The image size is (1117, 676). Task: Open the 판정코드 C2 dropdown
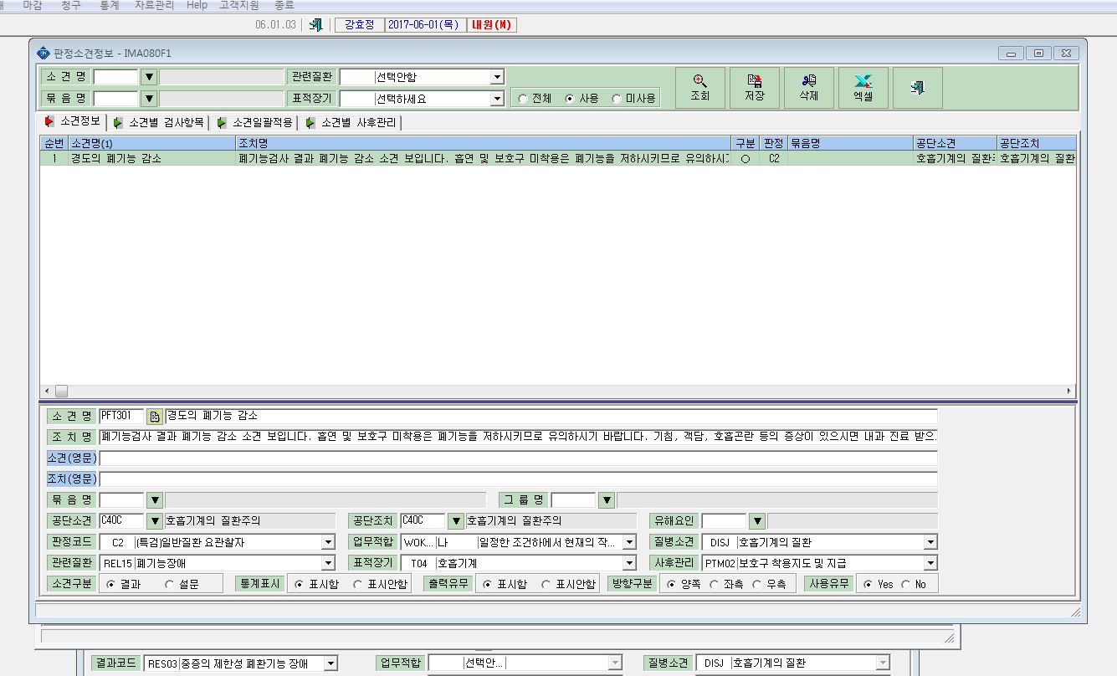click(328, 542)
